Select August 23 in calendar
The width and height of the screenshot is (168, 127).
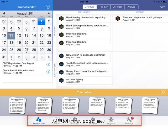pyautogui.click(x=49, y=43)
